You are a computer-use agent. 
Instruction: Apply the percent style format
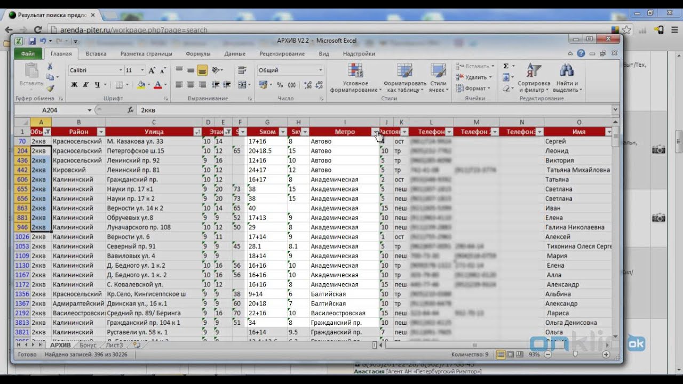(279, 85)
